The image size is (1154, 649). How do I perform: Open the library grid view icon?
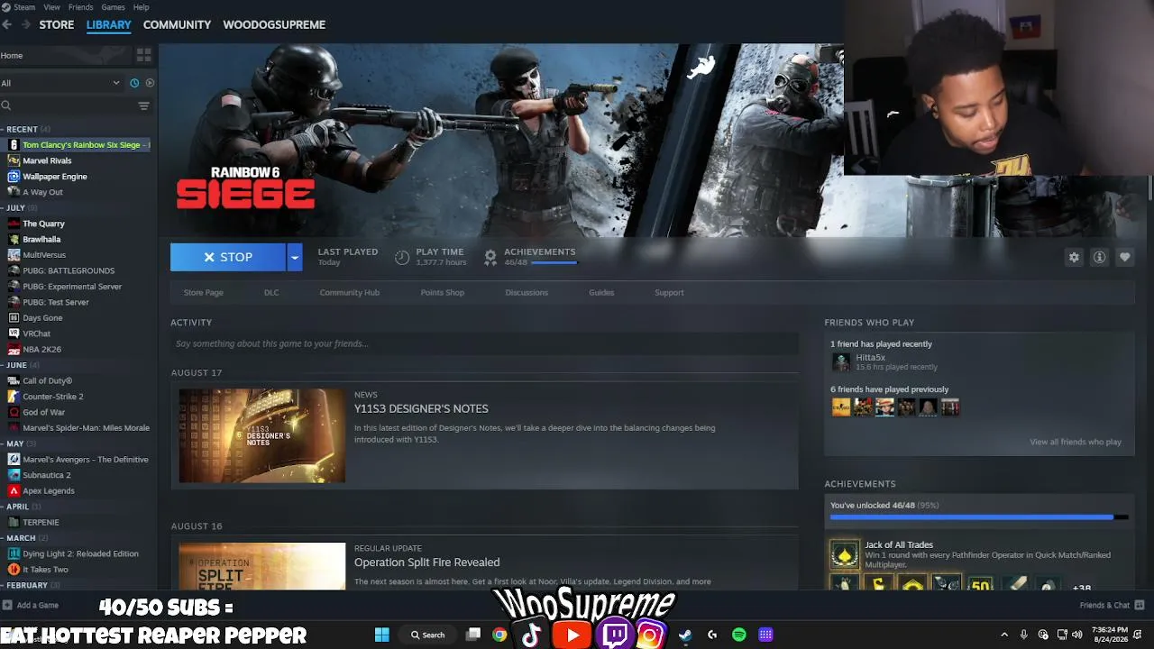tap(143, 55)
